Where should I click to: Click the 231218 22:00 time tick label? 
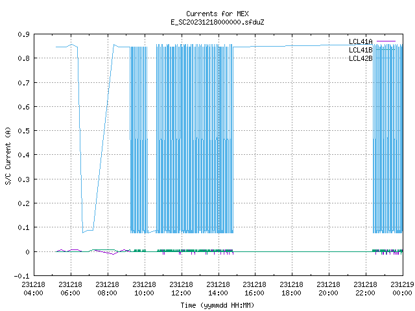coord(366,289)
